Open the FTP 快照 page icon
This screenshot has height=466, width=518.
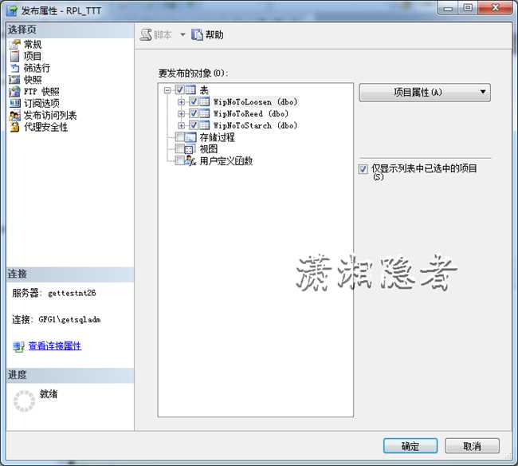(14, 92)
